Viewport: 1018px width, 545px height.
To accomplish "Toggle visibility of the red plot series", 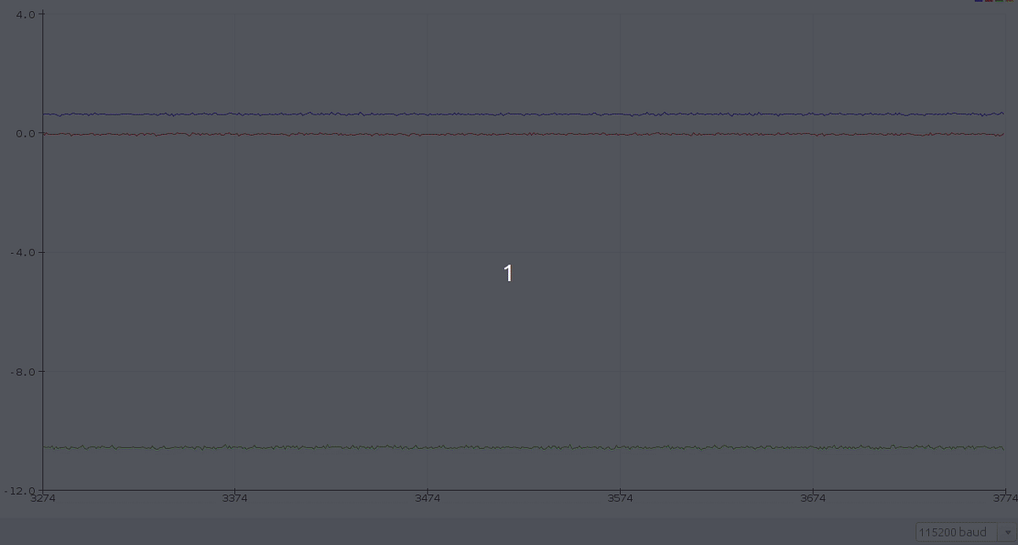I will (988, 2).
